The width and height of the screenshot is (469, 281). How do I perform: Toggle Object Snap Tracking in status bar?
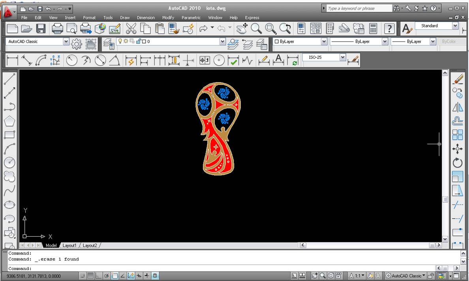123,275
